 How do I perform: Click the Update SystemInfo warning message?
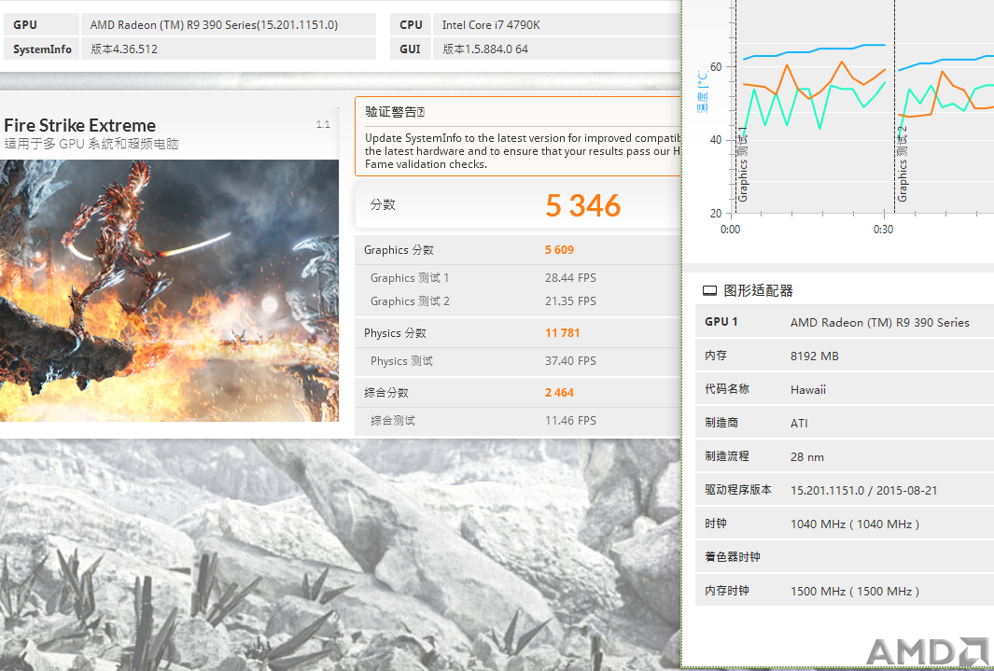pyautogui.click(x=523, y=151)
